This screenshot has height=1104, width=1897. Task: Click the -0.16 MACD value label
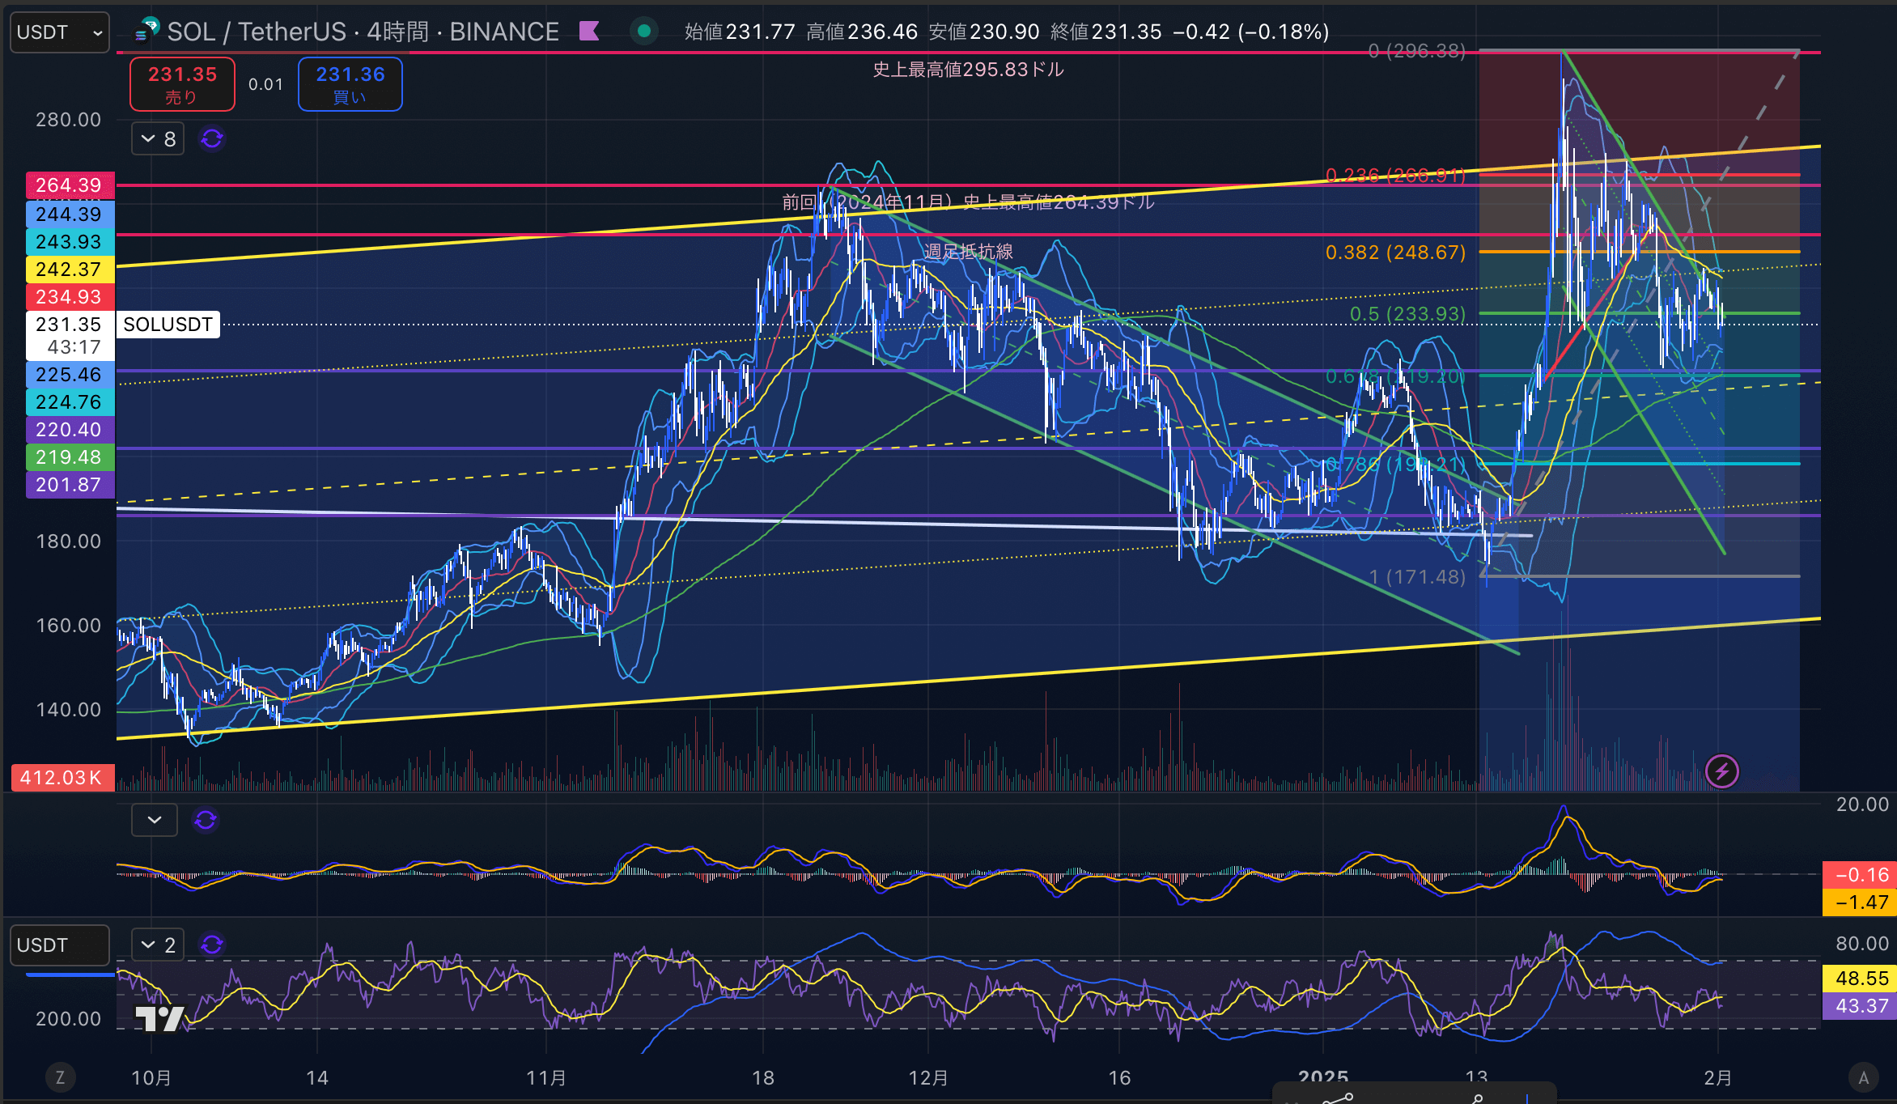tap(1860, 875)
